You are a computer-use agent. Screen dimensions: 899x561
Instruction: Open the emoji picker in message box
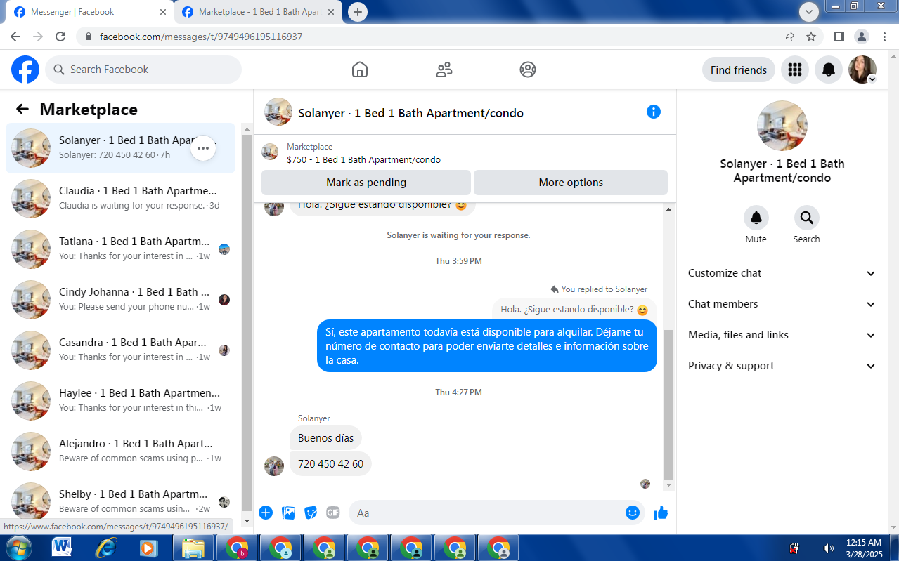(x=633, y=513)
